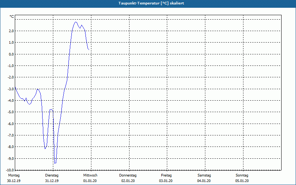This screenshot has width=296, height=185.
Task: Click the -6,0 y-axis label
Action: tap(11, 124)
